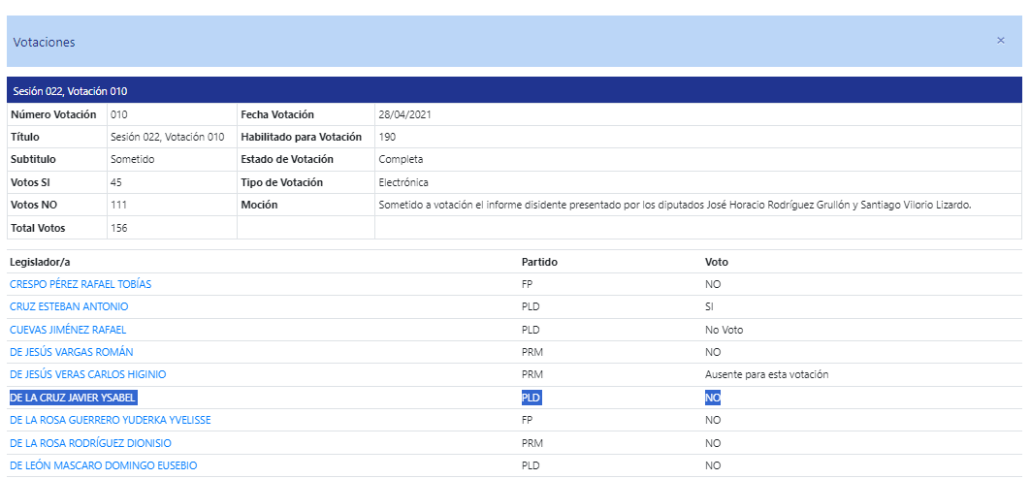Open legislator DE JESÚS VERAS CARLOS HIGINIO

click(x=88, y=374)
